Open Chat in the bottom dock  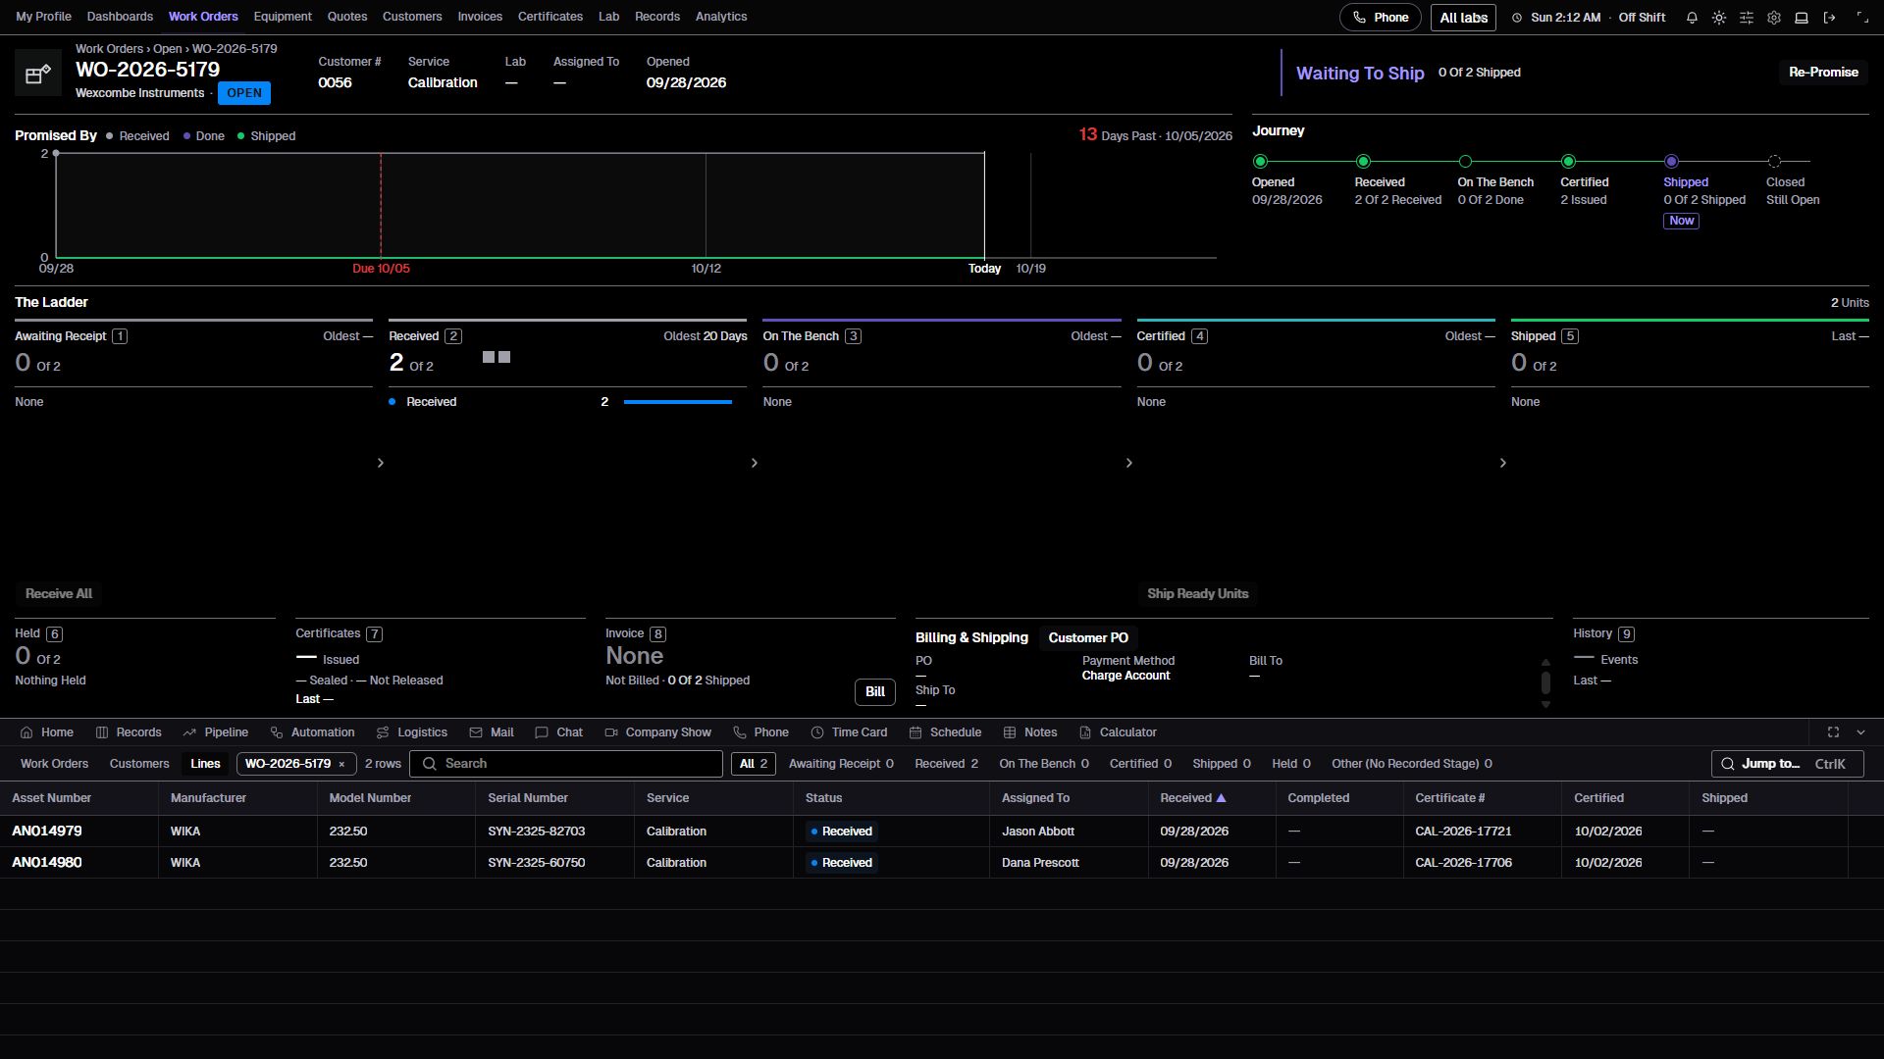click(558, 732)
